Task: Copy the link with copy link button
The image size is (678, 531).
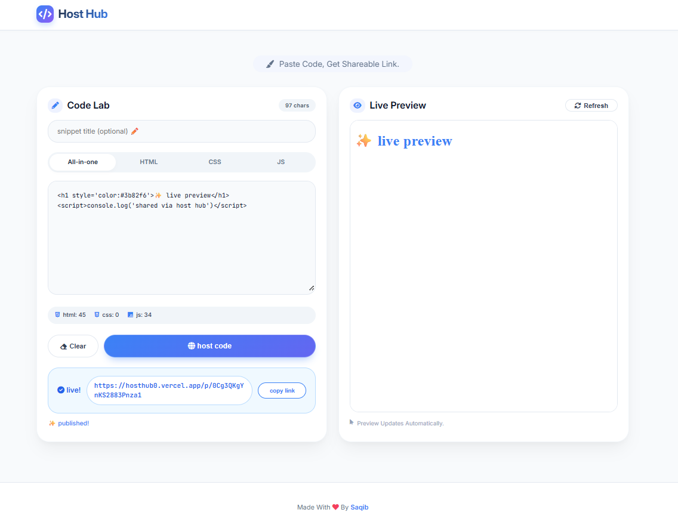Action: pyautogui.click(x=282, y=390)
